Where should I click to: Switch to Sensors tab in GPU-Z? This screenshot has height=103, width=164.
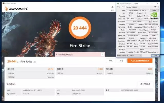tap(129, 7)
